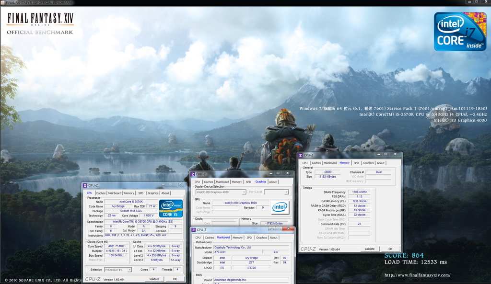Click the Intel Core i7 inside badge
The image size is (491, 284).
coord(460,32)
